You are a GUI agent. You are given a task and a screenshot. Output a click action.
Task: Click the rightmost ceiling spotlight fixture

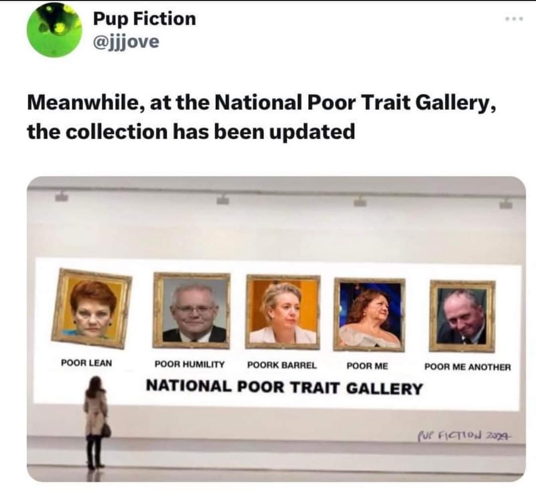click(507, 204)
